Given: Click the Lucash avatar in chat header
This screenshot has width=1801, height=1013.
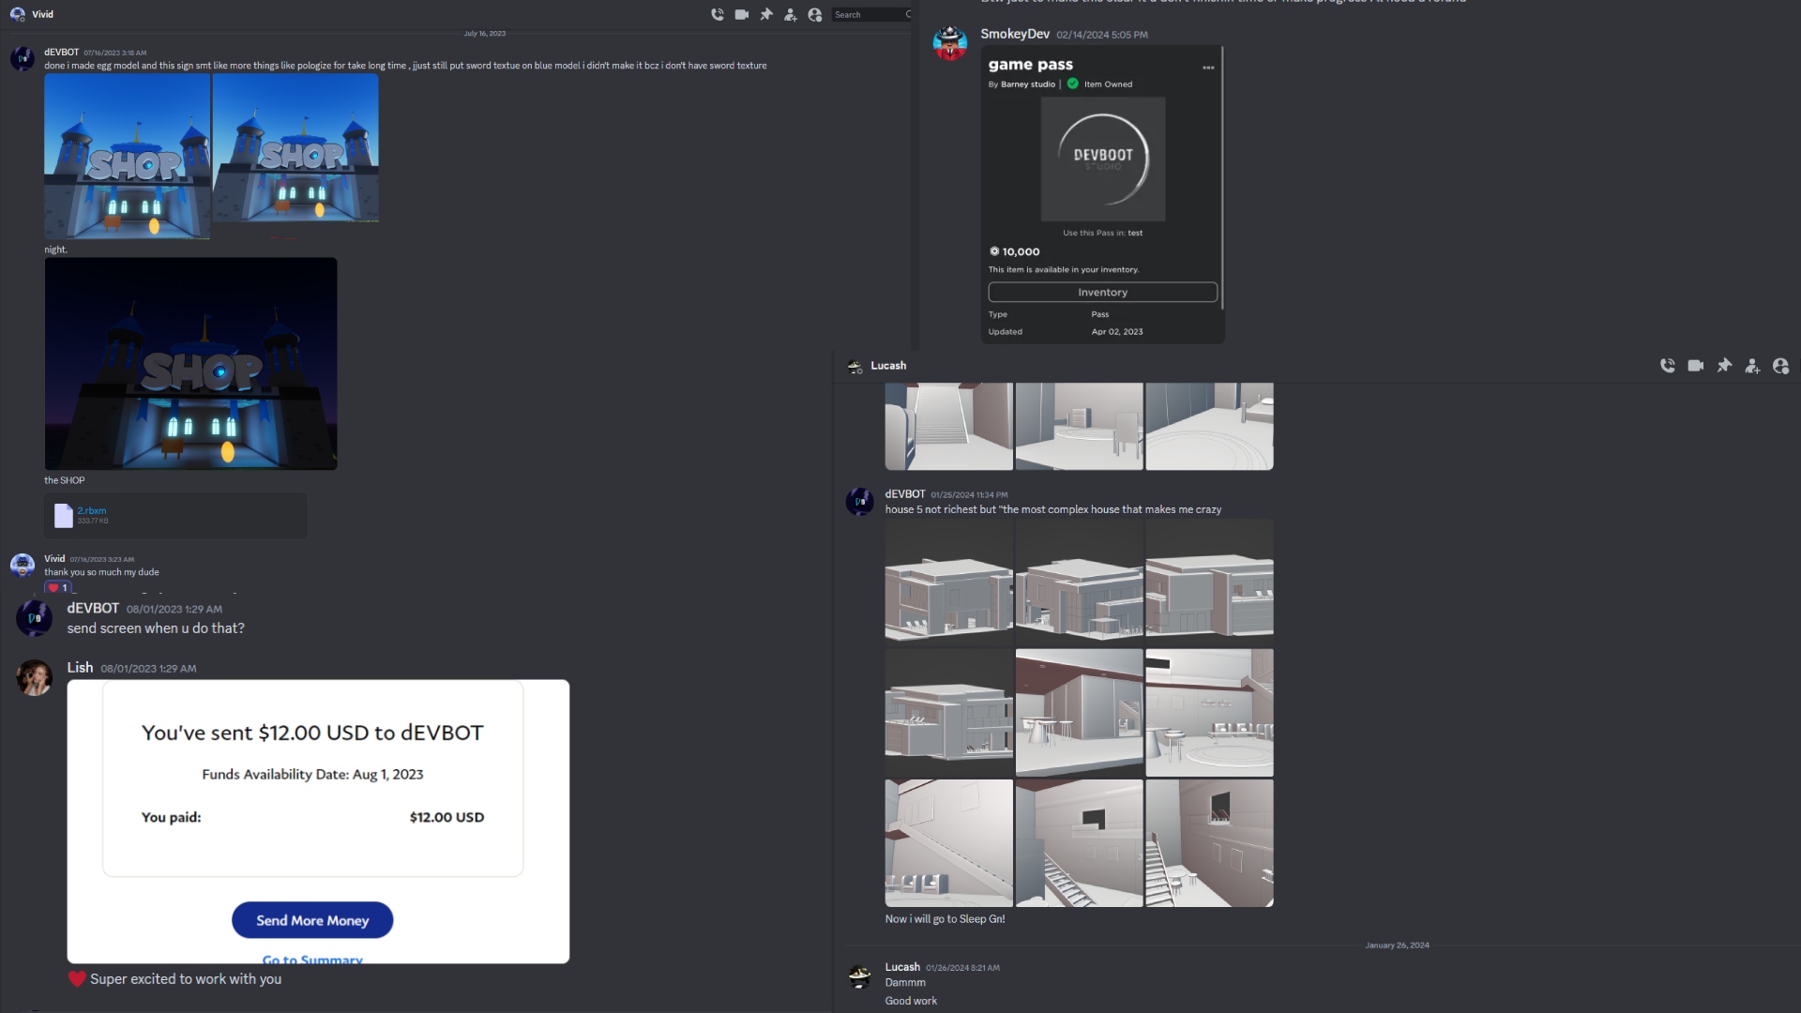Looking at the screenshot, I should (855, 366).
